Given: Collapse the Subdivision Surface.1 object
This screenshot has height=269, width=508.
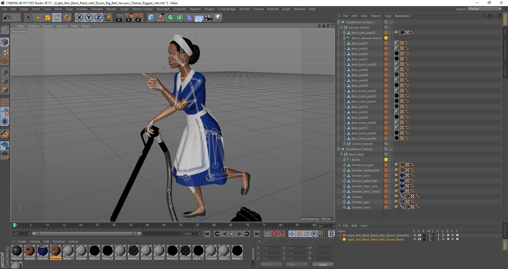Looking at the screenshot, I should tap(338, 22).
